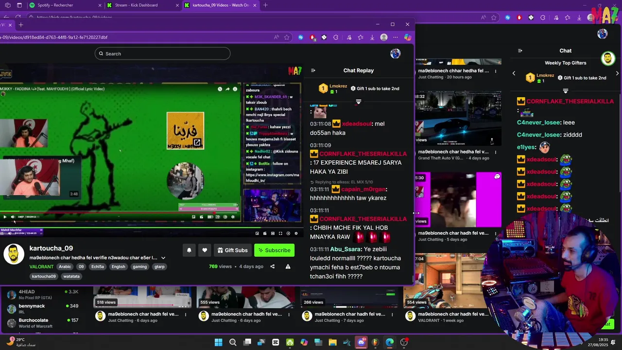Favorites star in background browser toolbar
Screen dimensions: 622x350
pos(494,17)
